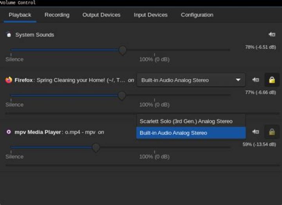Click the 59% (-13.54 dB) value
Viewport: 282px width, 205px height.
point(259,144)
